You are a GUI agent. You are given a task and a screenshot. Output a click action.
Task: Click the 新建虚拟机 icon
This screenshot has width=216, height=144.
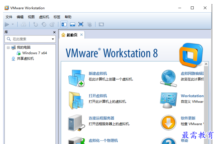[x=76, y=78]
